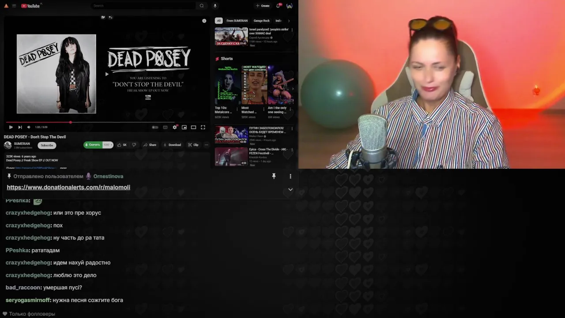Image resolution: width=565 pixels, height=318 pixels.
Task: Click the seryogasmirnoff chat username
Action: [28, 300]
